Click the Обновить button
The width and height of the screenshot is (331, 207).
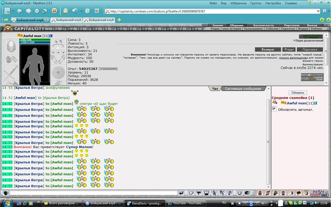point(297,93)
